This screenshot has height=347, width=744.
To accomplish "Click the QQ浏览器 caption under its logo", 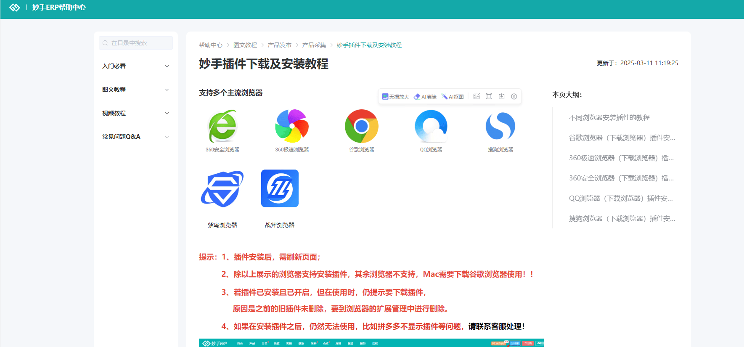I will (x=431, y=150).
